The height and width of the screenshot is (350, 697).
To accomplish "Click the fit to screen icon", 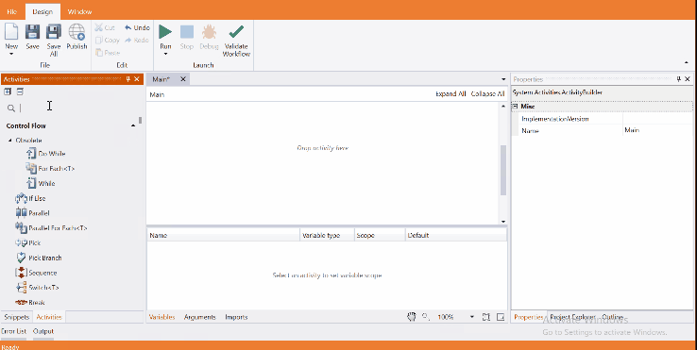I will pos(485,317).
